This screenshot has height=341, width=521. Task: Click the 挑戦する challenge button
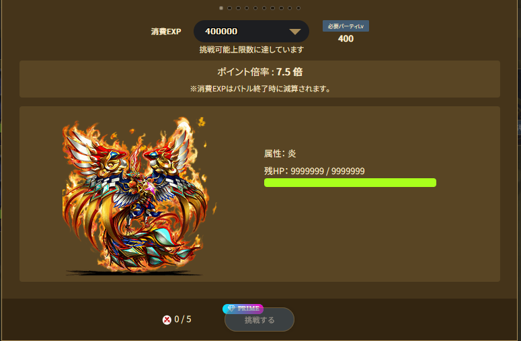(x=259, y=319)
